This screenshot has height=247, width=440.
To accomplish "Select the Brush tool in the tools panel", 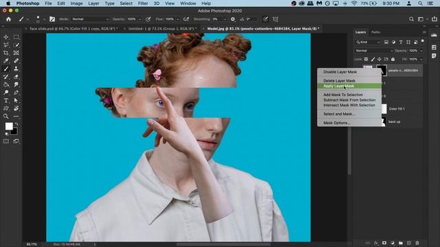I will (6, 69).
